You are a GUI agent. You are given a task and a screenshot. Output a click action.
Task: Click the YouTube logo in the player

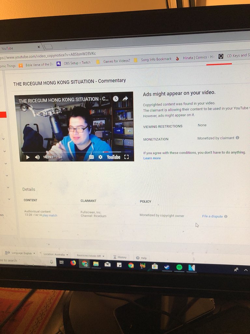coord(114,157)
